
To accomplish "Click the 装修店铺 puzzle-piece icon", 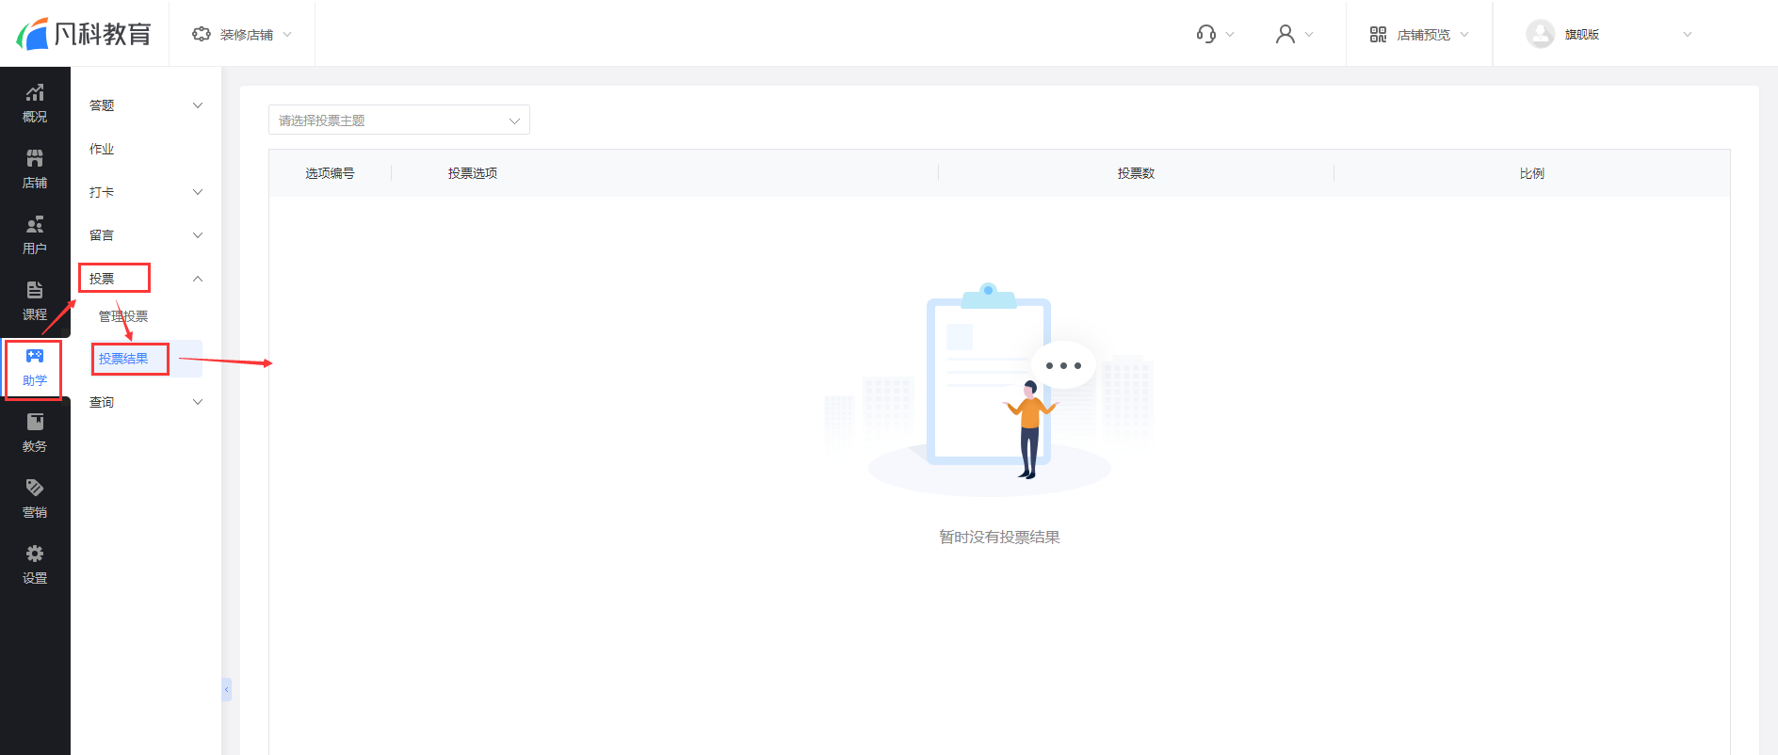I will click(x=201, y=34).
